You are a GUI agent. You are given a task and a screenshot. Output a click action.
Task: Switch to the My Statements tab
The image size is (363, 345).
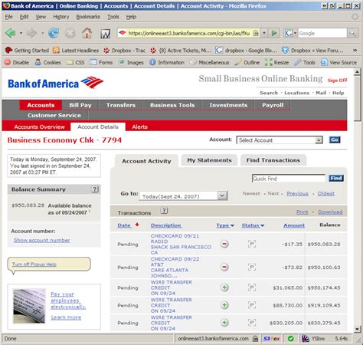pos(209,160)
